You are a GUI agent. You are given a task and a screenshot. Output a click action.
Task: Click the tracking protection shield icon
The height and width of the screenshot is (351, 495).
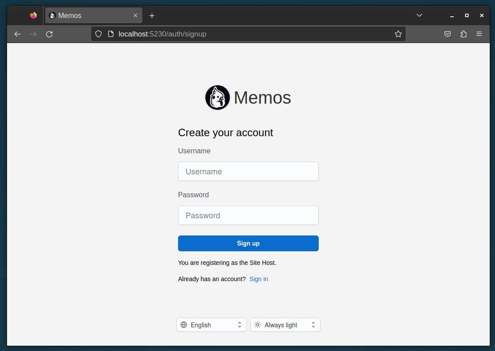(x=98, y=34)
